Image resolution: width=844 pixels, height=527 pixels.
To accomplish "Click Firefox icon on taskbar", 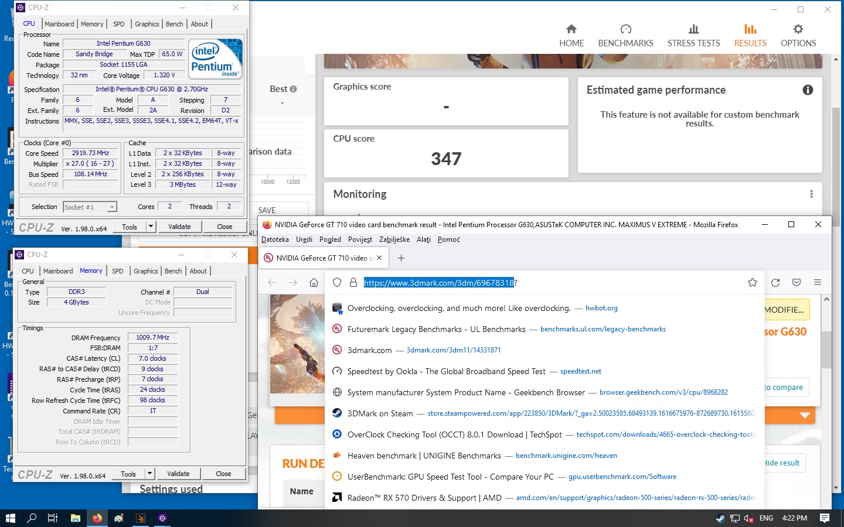I will point(97,518).
